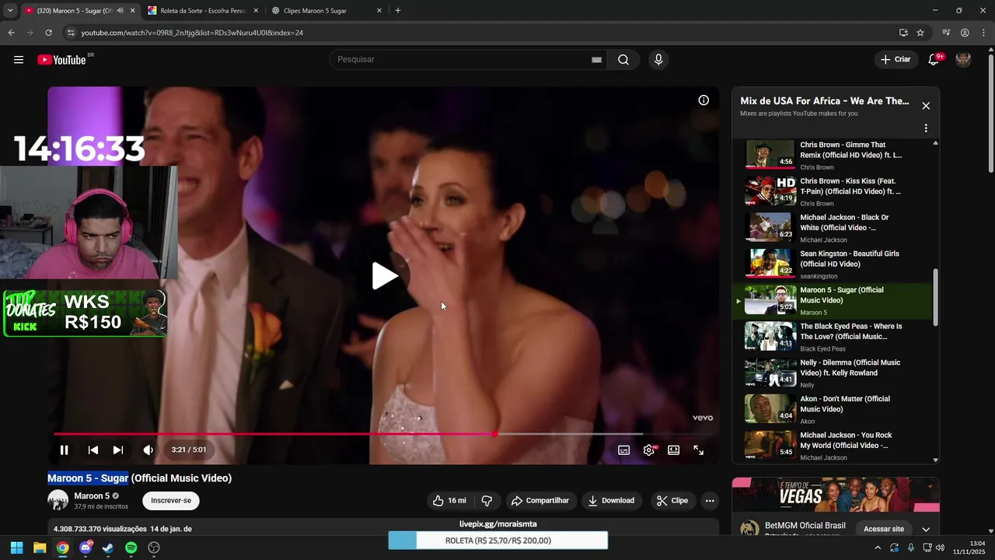Reload the page
This screenshot has height=560, width=995.
click(x=48, y=33)
